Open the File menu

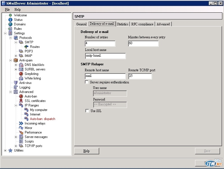(x=7, y=10)
